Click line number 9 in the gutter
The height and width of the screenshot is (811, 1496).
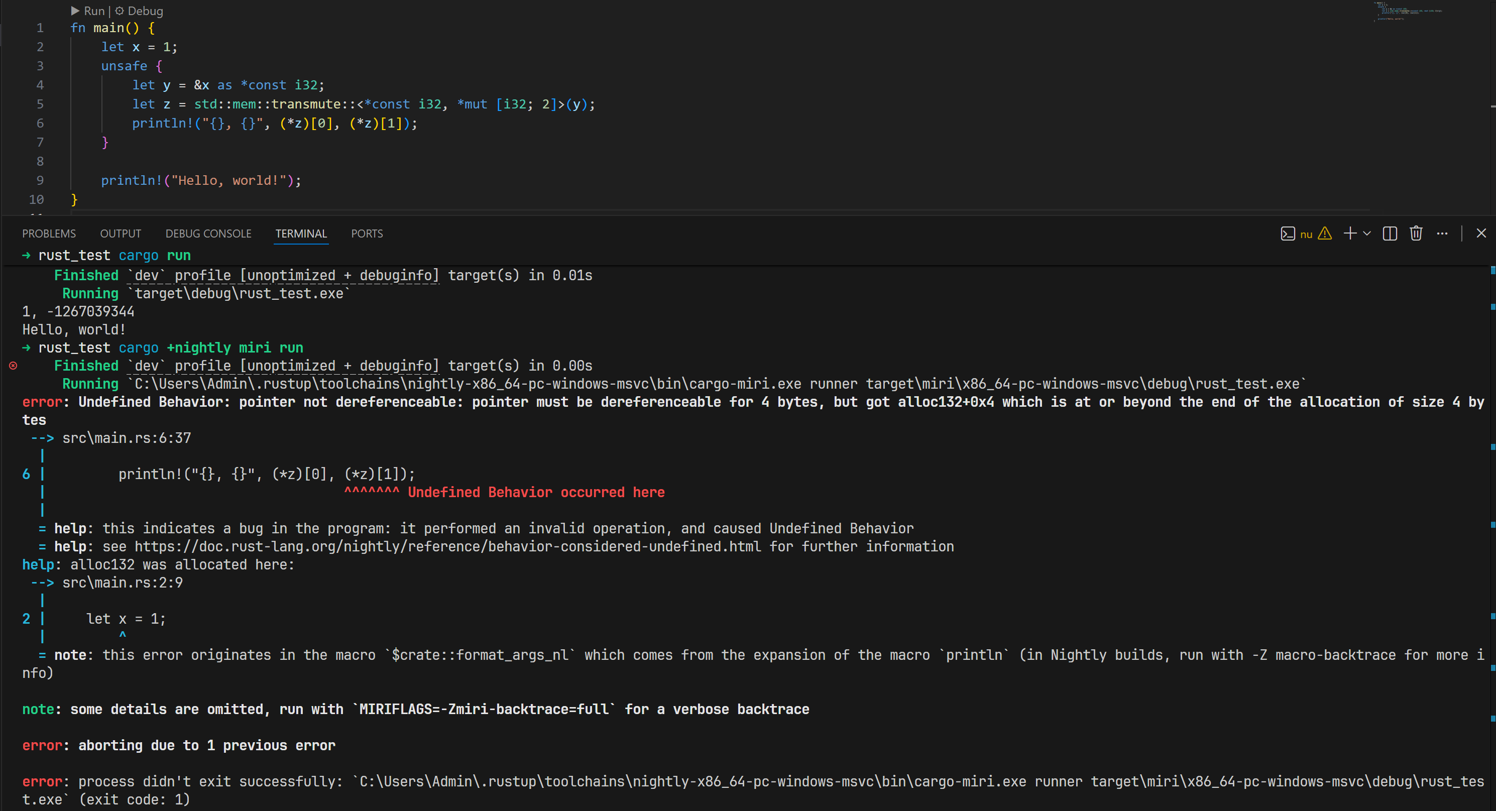pyautogui.click(x=40, y=180)
